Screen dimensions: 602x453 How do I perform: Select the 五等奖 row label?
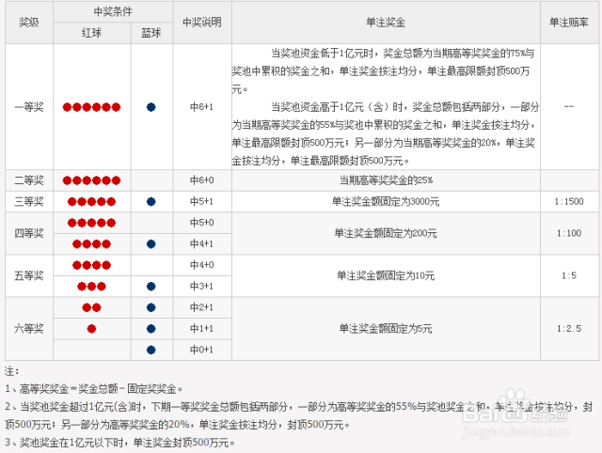pyautogui.click(x=29, y=275)
